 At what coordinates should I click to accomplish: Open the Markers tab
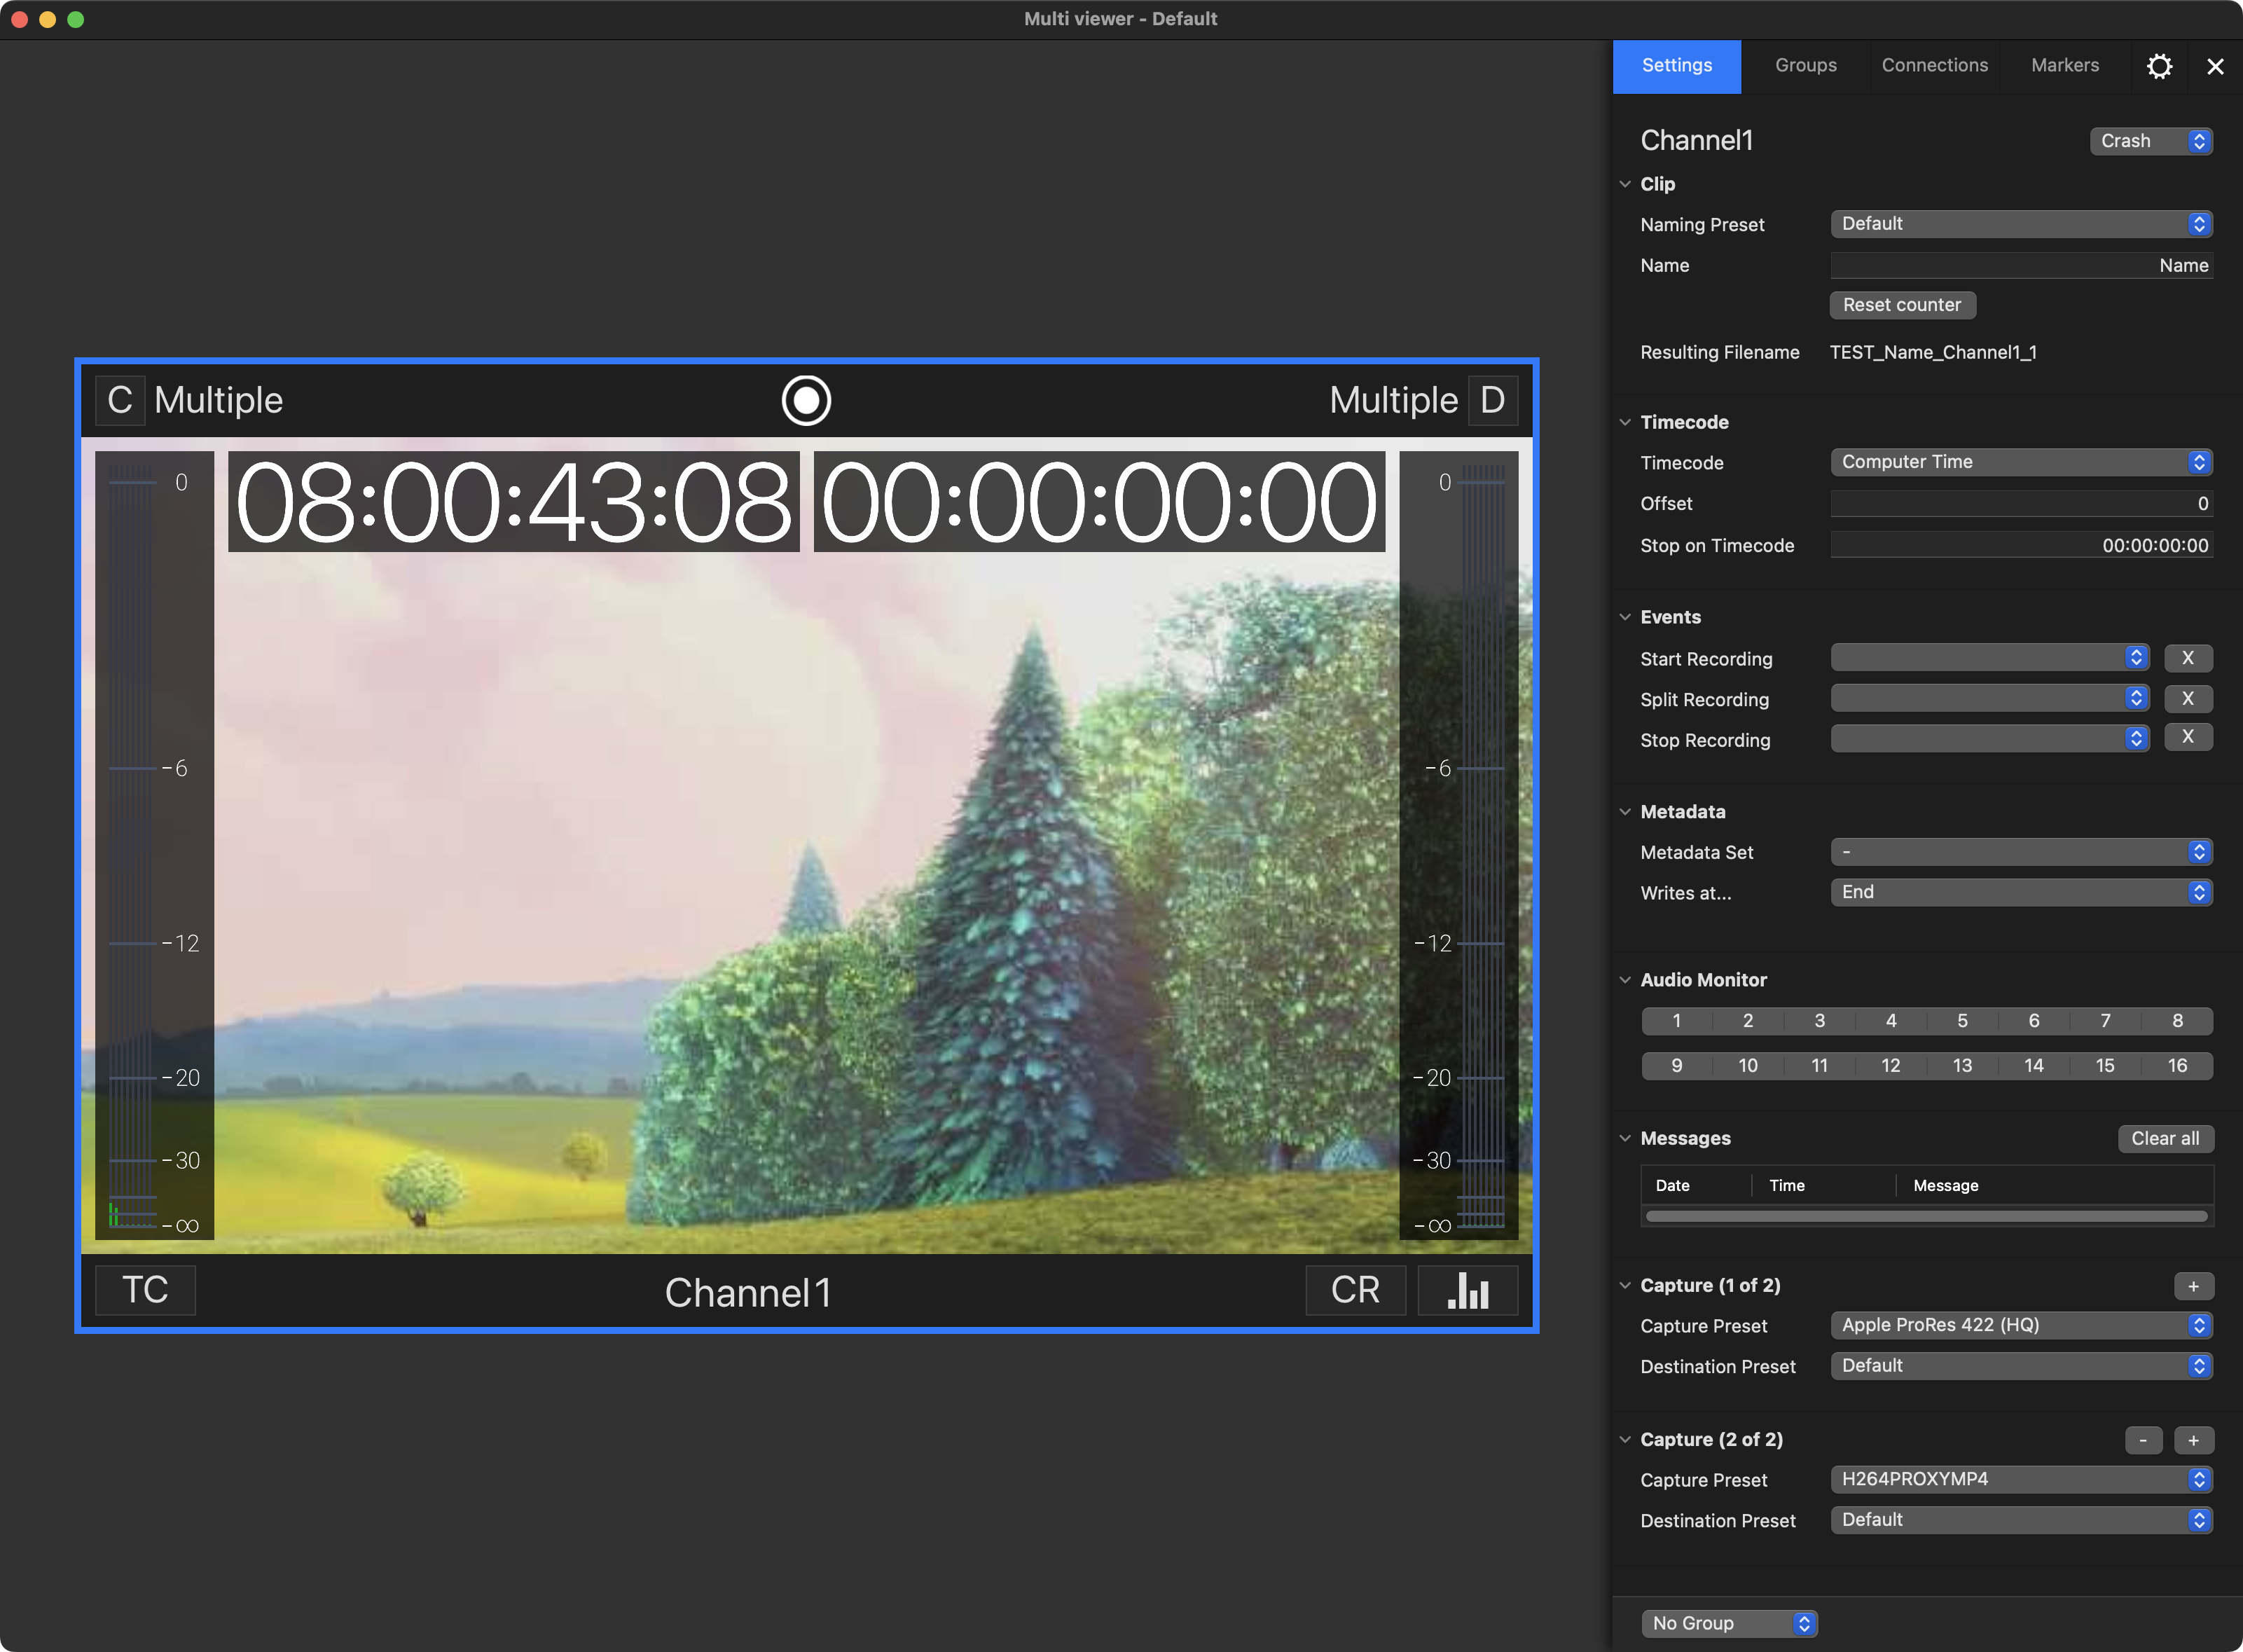[2065, 66]
